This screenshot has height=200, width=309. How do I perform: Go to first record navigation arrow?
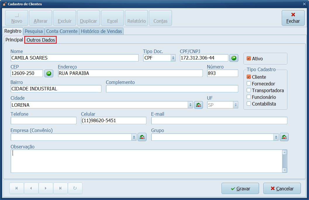(17, 188)
